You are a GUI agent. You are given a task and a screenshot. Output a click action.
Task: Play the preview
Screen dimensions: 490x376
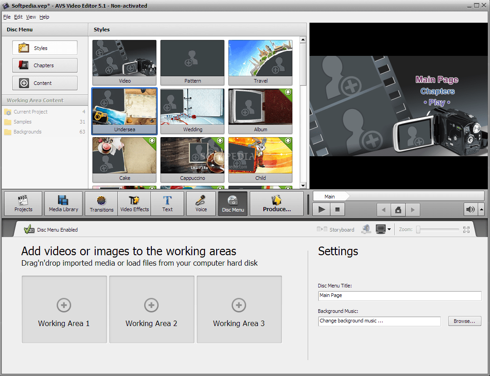321,209
